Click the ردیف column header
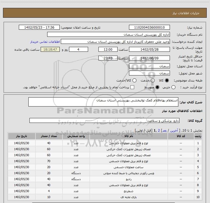Image resolution: width=210 pixels, height=203 pixels. click(198, 136)
